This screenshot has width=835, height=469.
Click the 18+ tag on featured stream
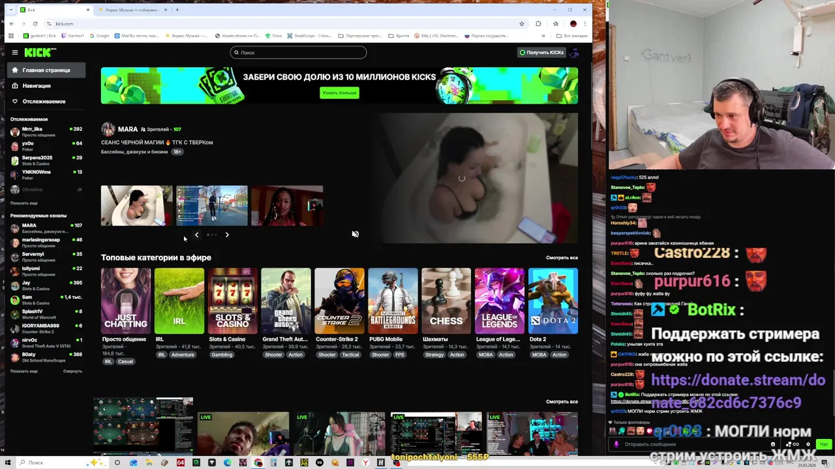[177, 152]
